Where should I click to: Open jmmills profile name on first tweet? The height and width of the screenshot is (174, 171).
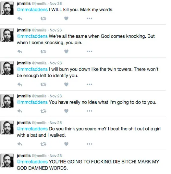point(24,4)
